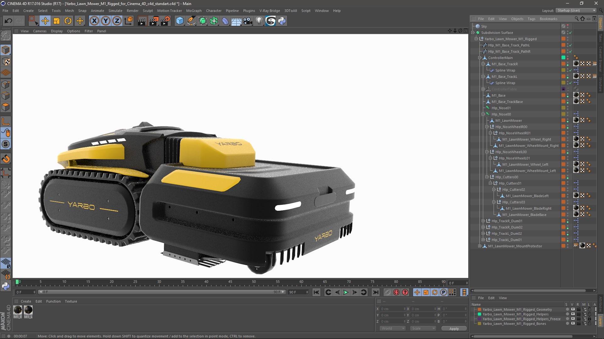604x339 pixels.
Task: Toggle Y axis lock icon
Action: (x=106, y=21)
